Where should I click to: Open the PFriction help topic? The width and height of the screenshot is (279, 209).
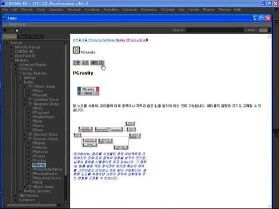click(x=39, y=160)
